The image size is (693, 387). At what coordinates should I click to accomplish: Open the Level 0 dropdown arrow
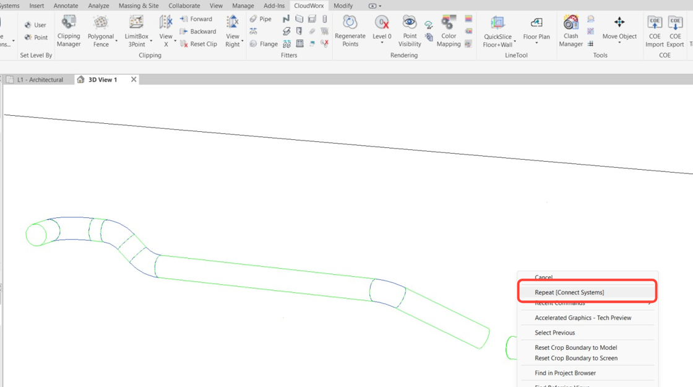coord(382,43)
